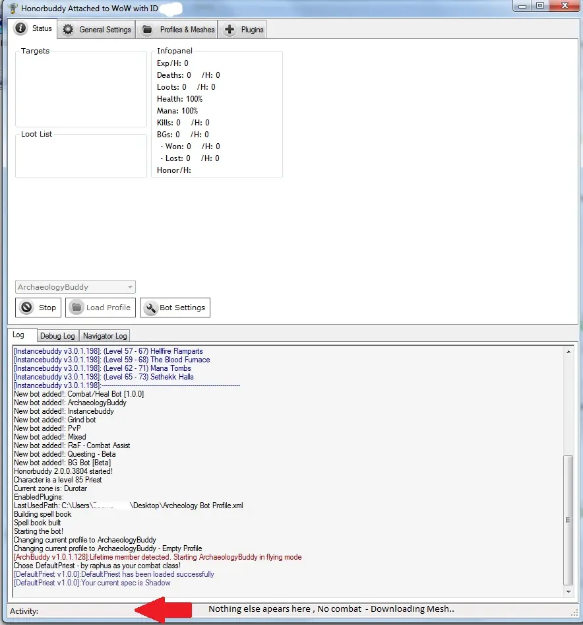Click the folder icon for Profiles & Meshes
This screenshot has height=625, width=583.
pyautogui.click(x=147, y=30)
